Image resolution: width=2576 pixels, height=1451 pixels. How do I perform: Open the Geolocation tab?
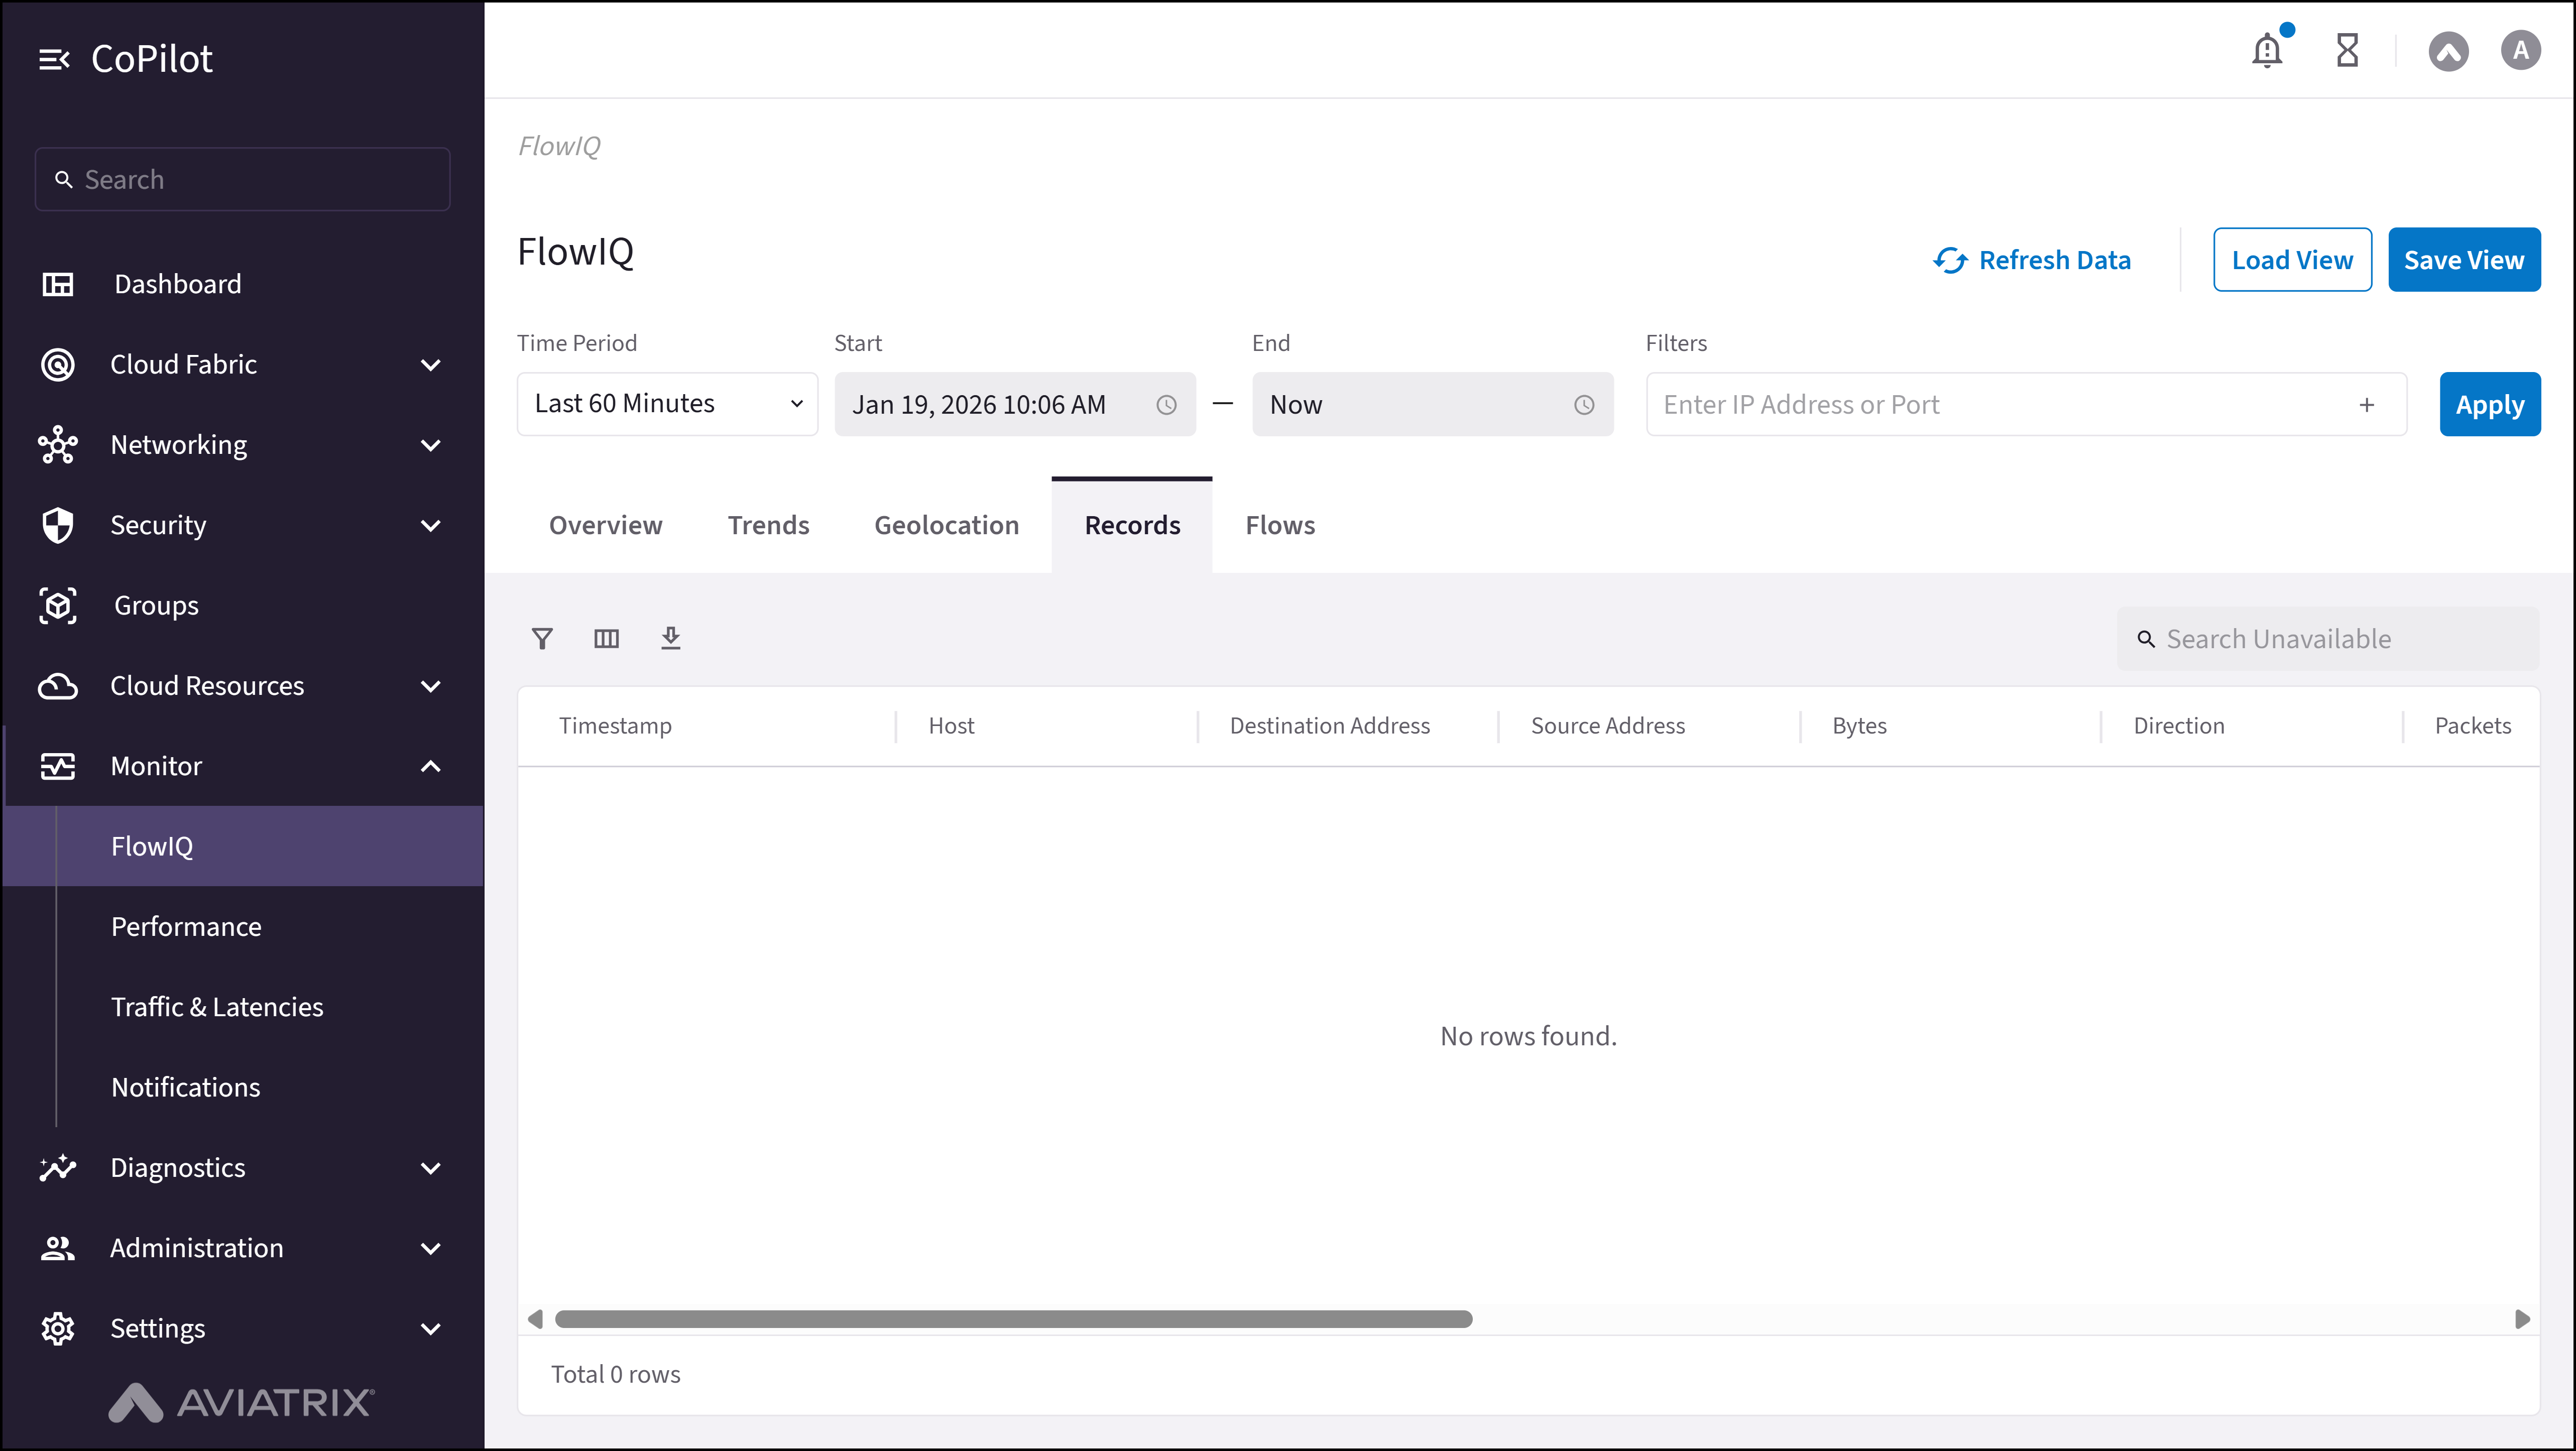point(946,525)
